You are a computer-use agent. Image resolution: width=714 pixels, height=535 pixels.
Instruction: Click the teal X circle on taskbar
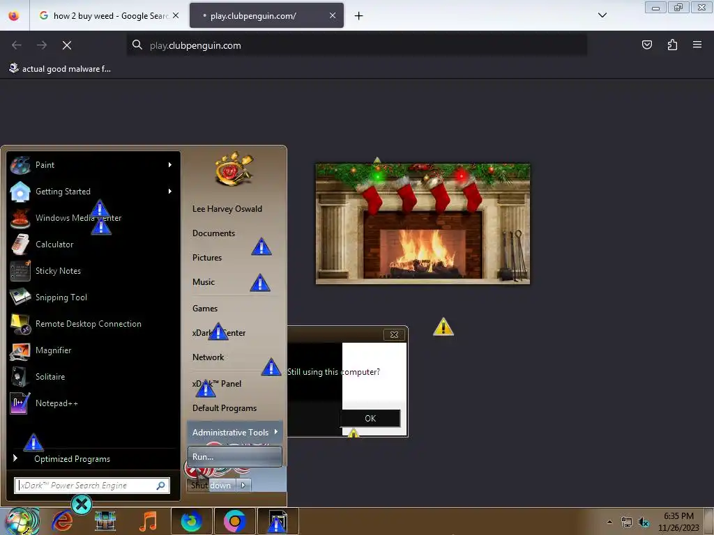click(x=82, y=504)
